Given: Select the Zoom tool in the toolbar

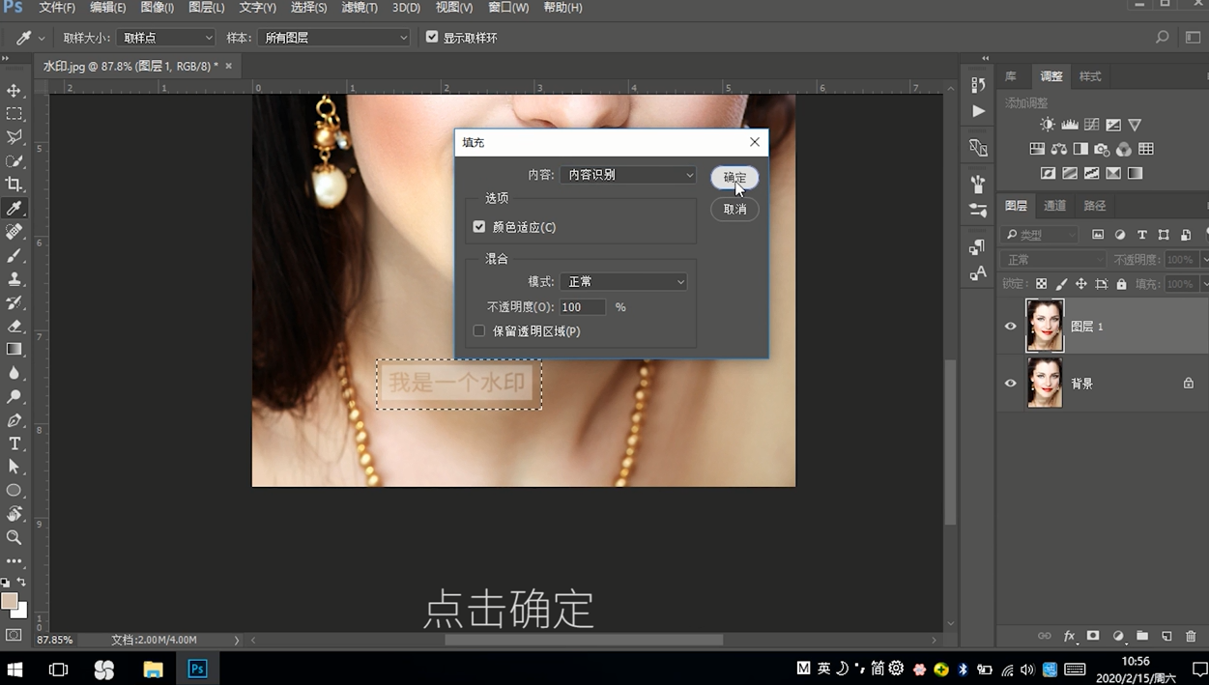Looking at the screenshot, I should point(14,536).
